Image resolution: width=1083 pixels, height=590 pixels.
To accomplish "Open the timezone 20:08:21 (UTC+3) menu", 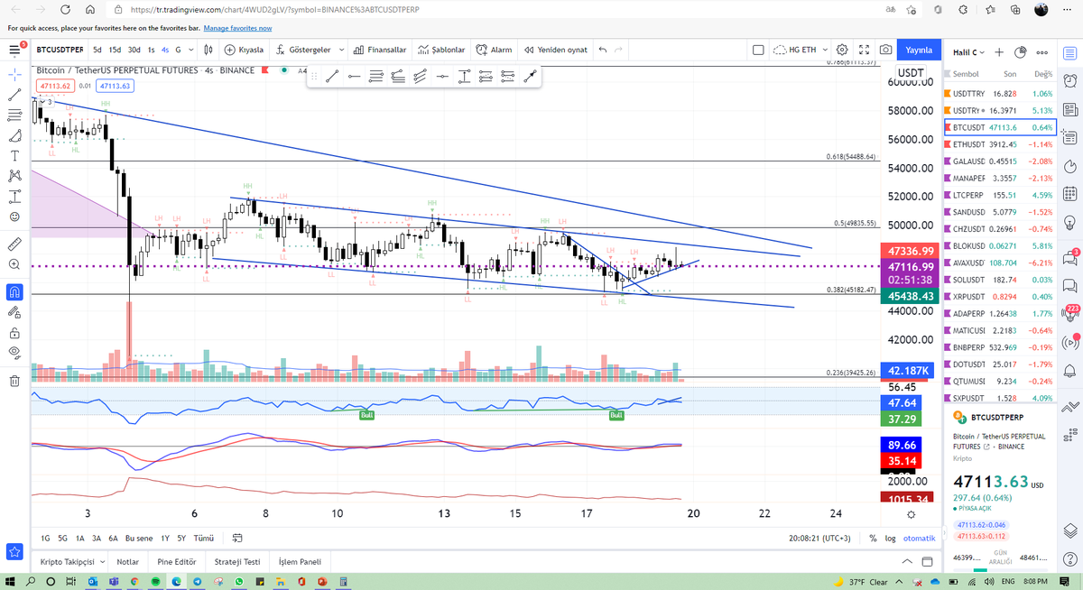I will [x=820, y=538].
